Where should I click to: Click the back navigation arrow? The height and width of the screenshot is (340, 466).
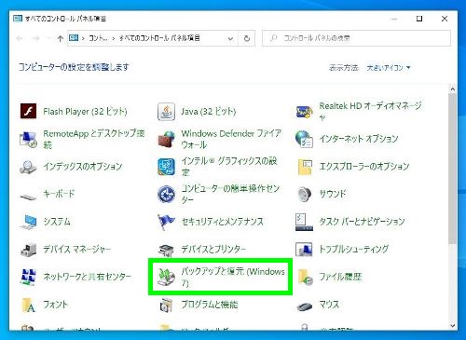20,38
